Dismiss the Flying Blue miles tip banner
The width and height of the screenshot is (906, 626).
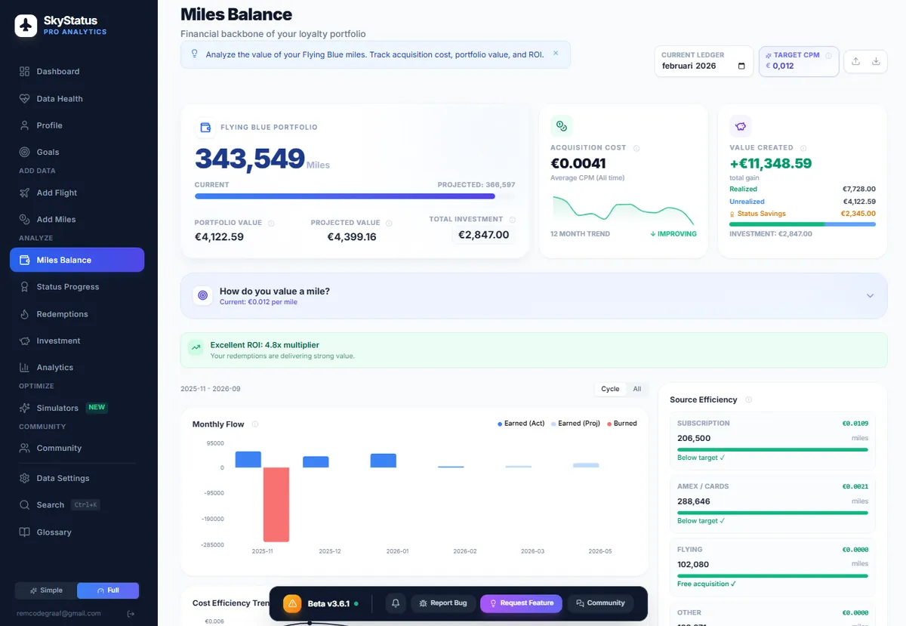click(556, 54)
